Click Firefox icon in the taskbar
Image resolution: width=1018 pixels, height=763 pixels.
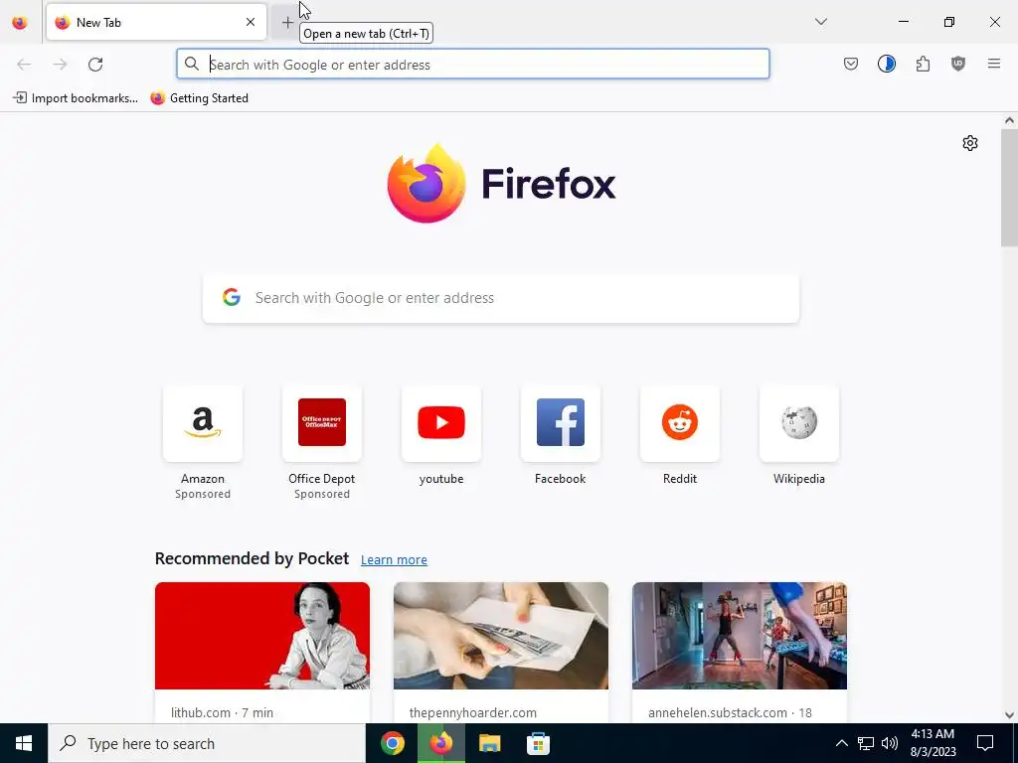tap(440, 743)
